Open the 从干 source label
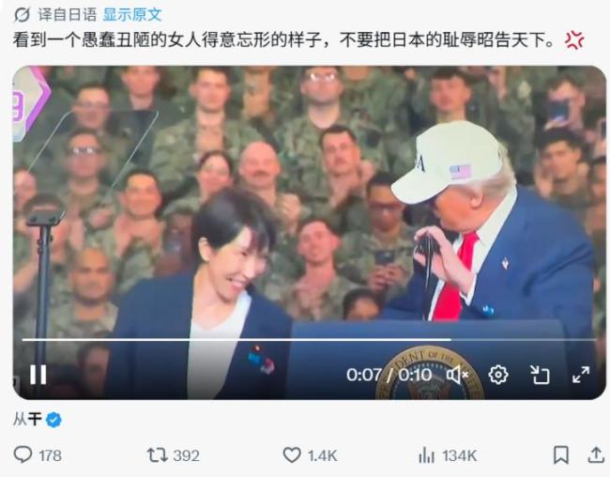 [x=27, y=420]
